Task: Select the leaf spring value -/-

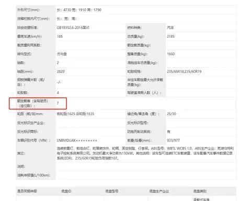Action: (59, 82)
